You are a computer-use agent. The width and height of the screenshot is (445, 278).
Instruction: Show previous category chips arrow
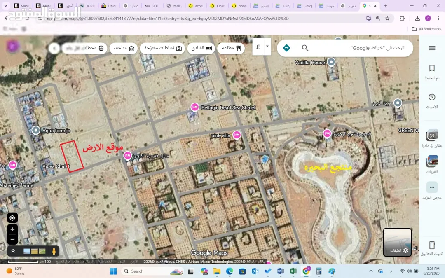tap(54, 48)
